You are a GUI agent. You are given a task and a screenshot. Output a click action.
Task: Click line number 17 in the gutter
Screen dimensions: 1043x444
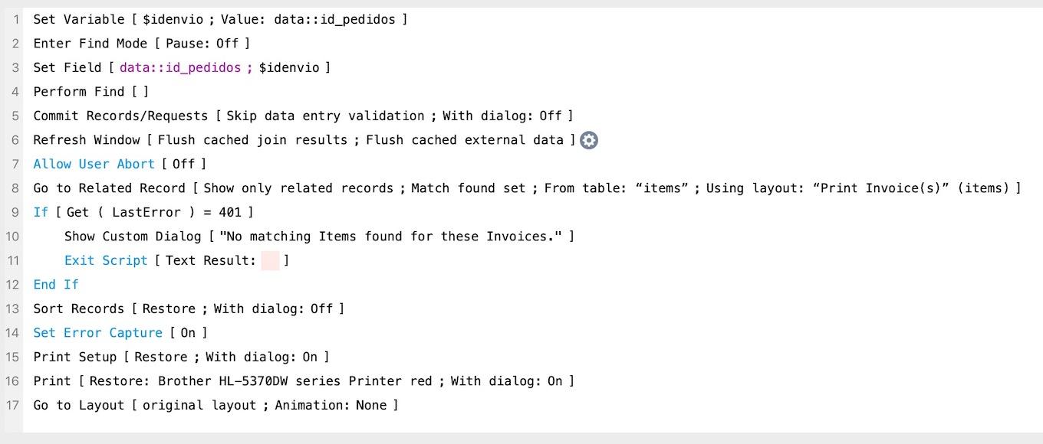12,405
